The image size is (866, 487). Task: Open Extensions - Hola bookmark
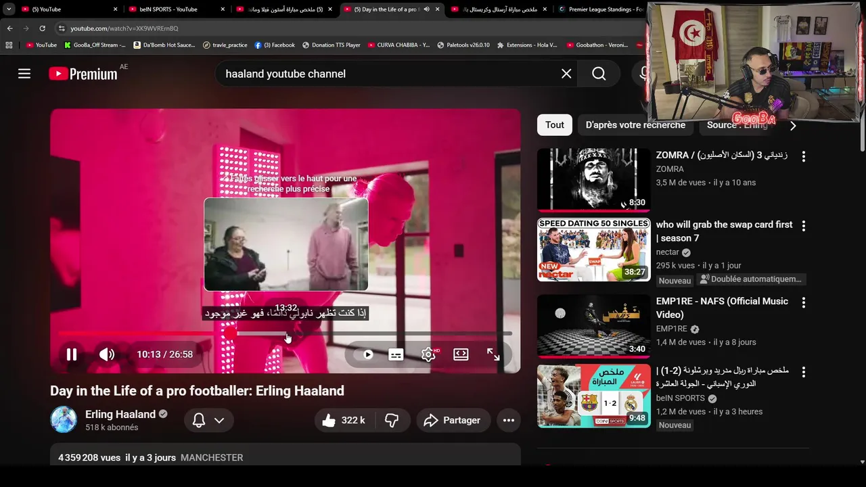point(527,45)
